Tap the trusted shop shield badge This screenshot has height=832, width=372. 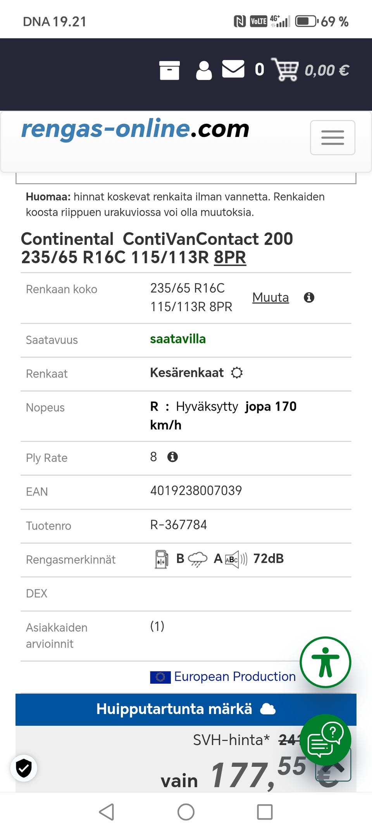click(x=24, y=768)
